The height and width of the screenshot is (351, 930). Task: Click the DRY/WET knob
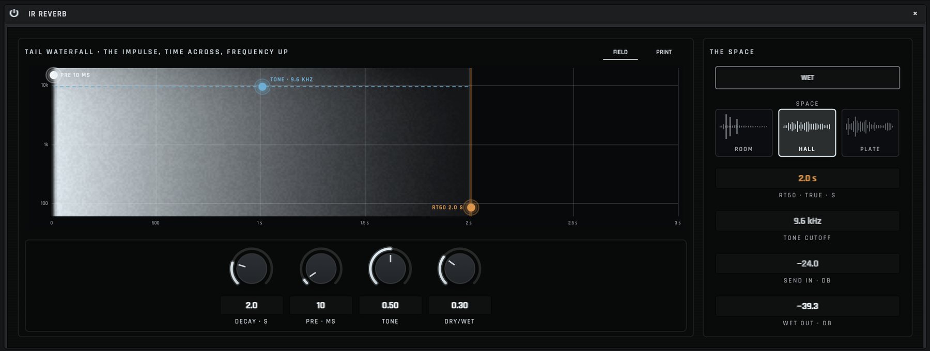(459, 268)
